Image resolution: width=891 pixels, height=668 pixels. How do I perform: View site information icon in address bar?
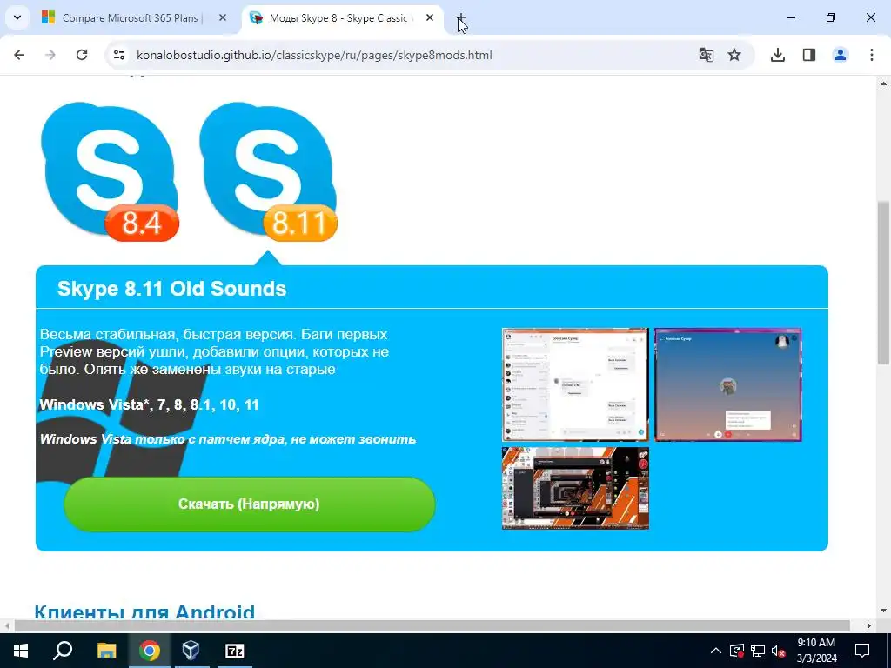pyautogui.click(x=118, y=55)
